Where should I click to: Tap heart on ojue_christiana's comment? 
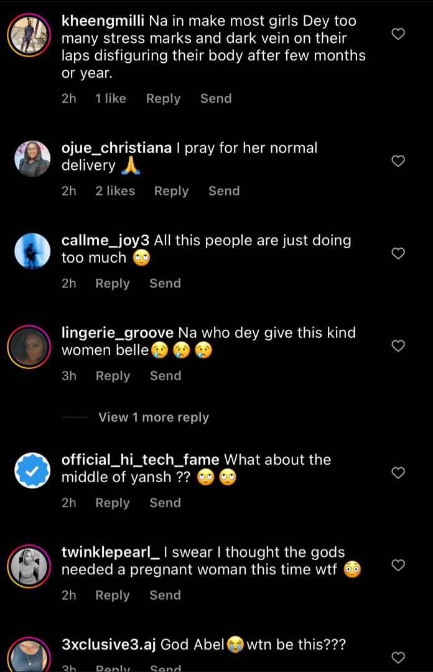[x=398, y=161]
